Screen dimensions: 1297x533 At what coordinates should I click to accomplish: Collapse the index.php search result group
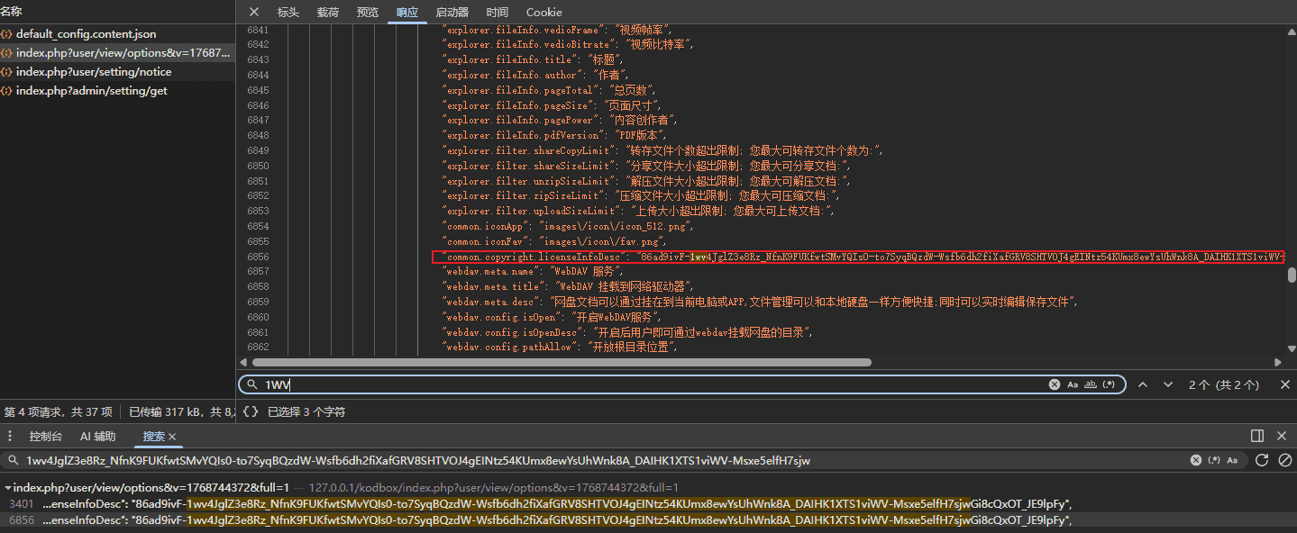tap(8, 487)
